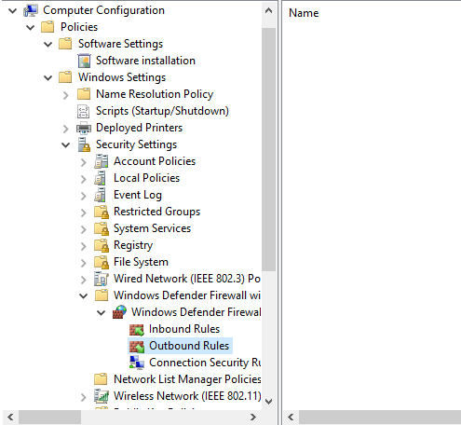This screenshot has height=425, width=461.
Task: Collapse the Windows Defender Firewall folder node
Action: click(84, 296)
